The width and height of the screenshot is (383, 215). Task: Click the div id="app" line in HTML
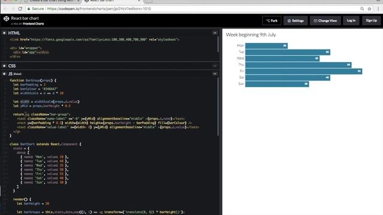pyautogui.click(x=31, y=52)
